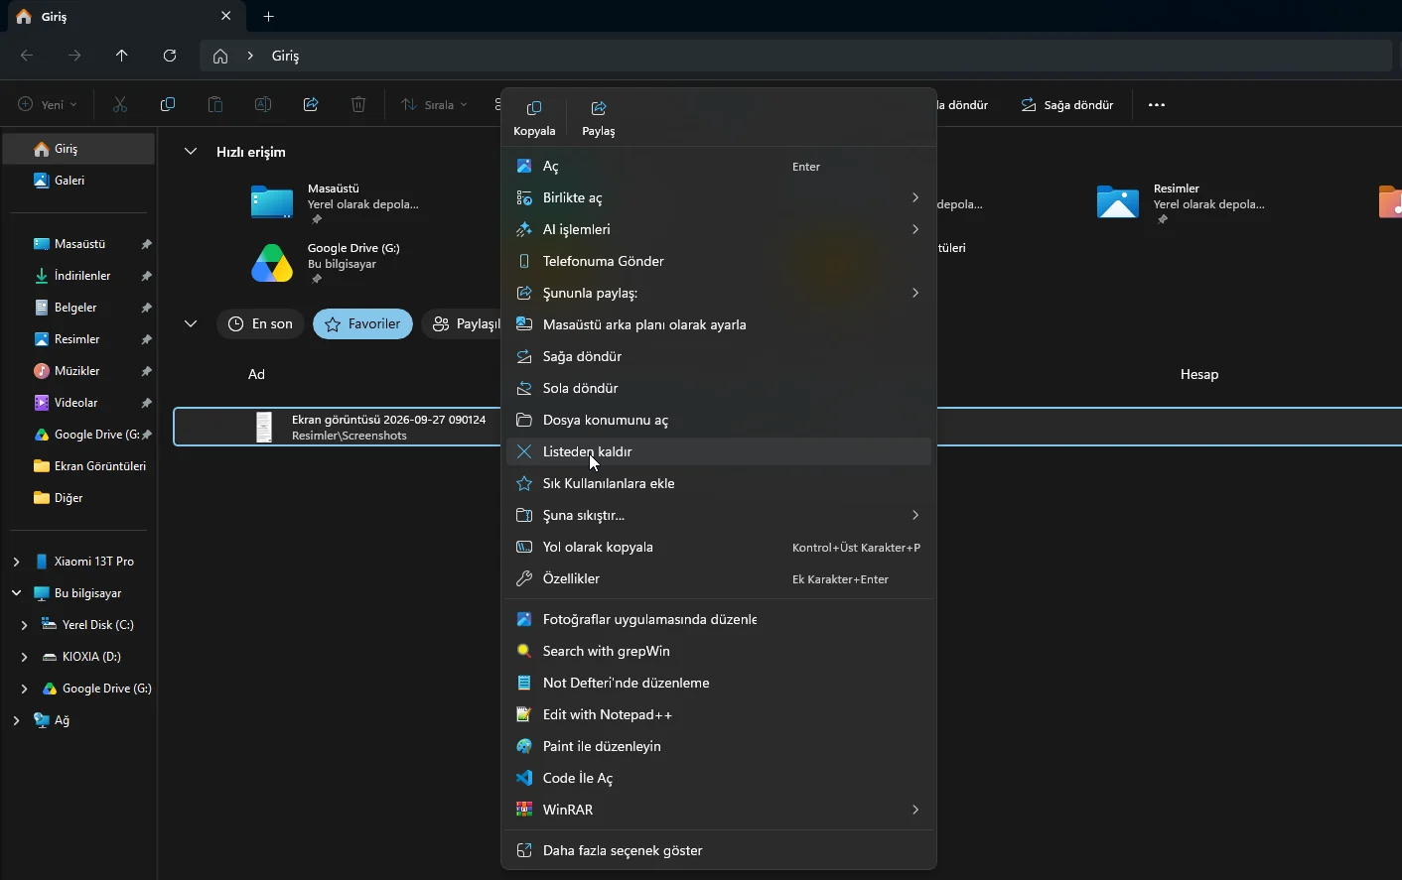Click the Giriş address bar path
1402x880 pixels.
click(286, 56)
